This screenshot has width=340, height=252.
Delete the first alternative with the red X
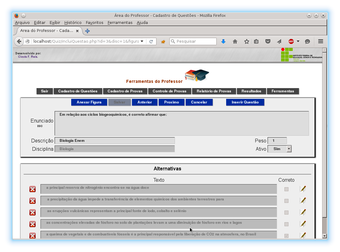point(32,189)
